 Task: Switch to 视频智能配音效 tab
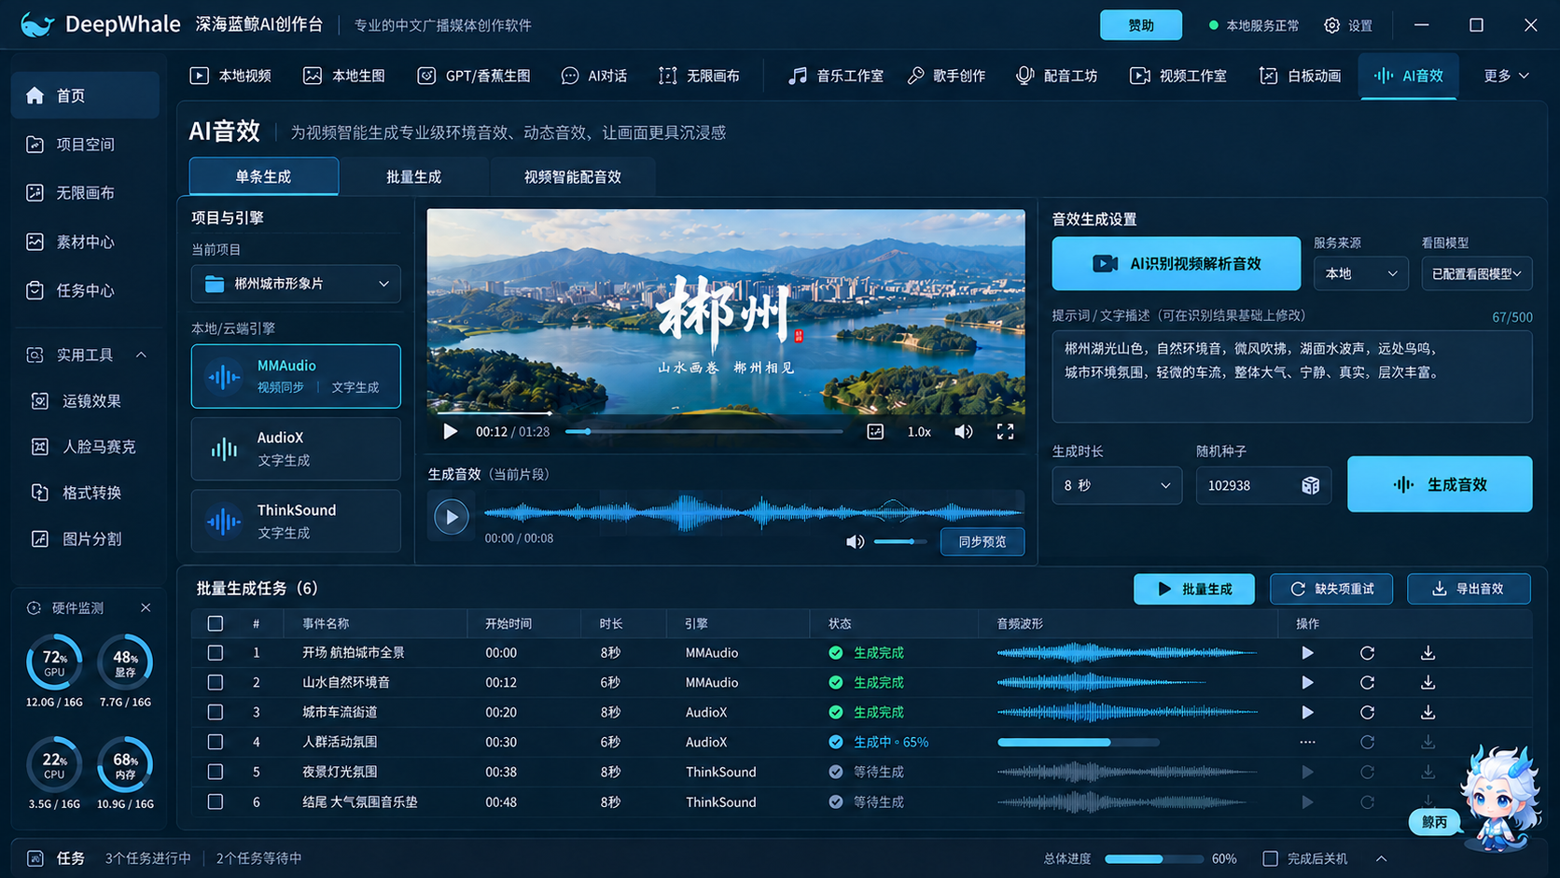[572, 177]
